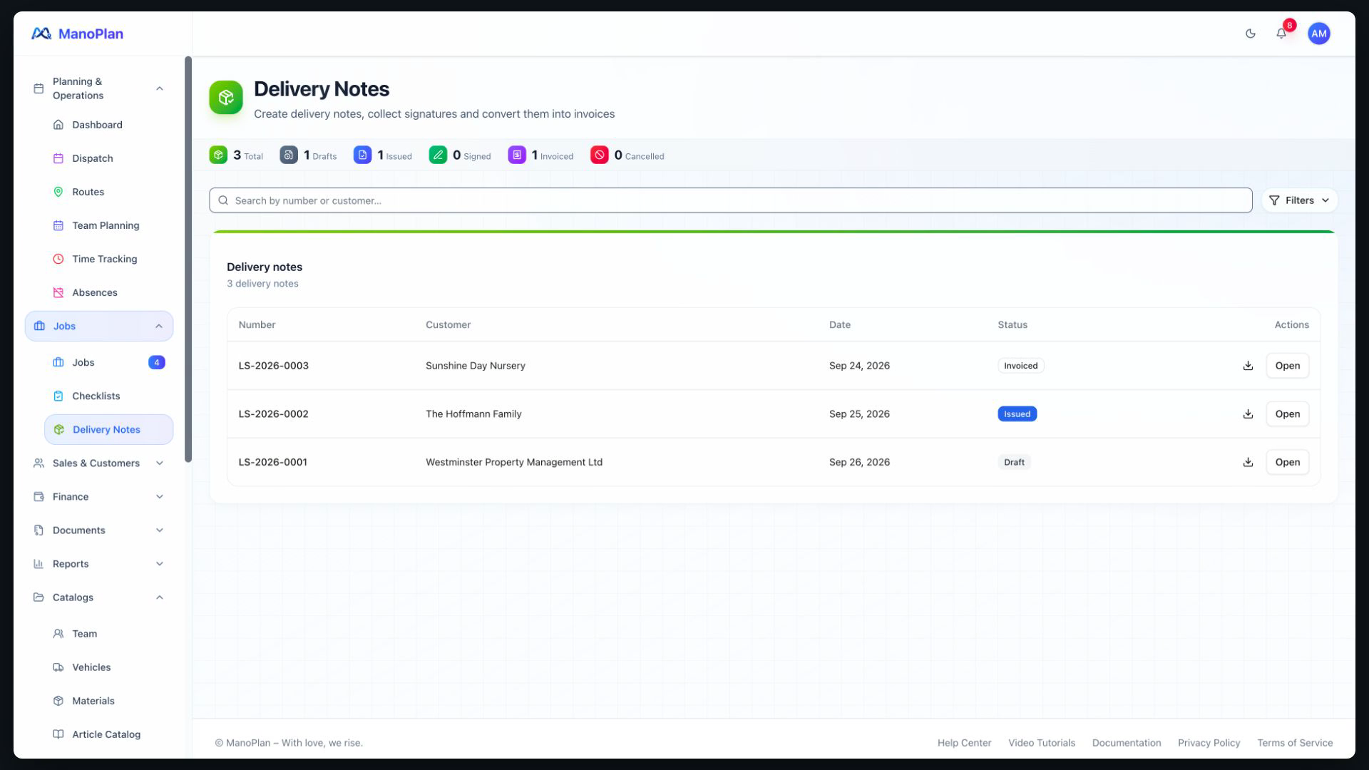Click the Team Planning calendar icon

click(x=58, y=225)
